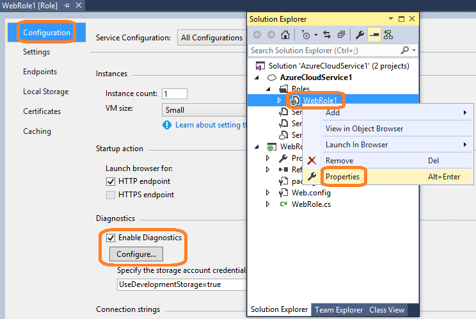This screenshot has width=476, height=319.
Task: Open the Pending Changes Filter dropdown arrow
Action: click(316, 35)
